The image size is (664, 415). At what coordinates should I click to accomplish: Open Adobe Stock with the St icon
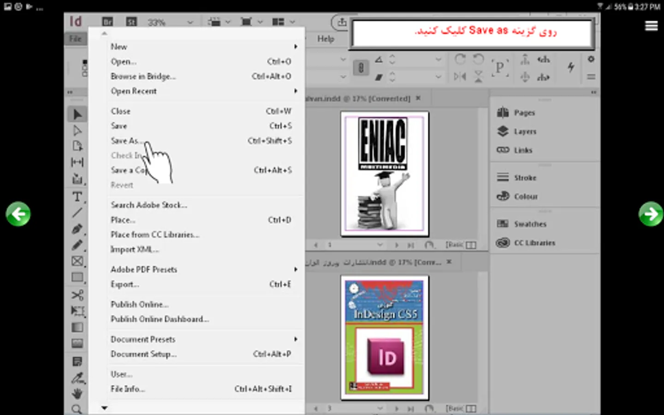pyautogui.click(x=131, y=22)
